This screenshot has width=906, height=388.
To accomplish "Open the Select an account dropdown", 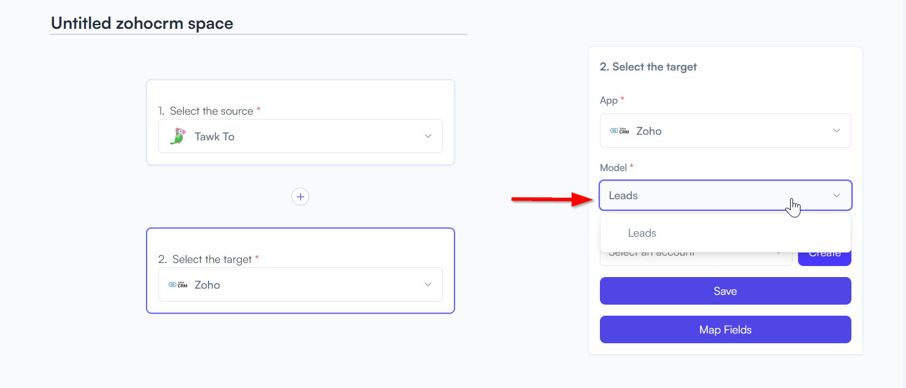I will (x=696, y=254).
